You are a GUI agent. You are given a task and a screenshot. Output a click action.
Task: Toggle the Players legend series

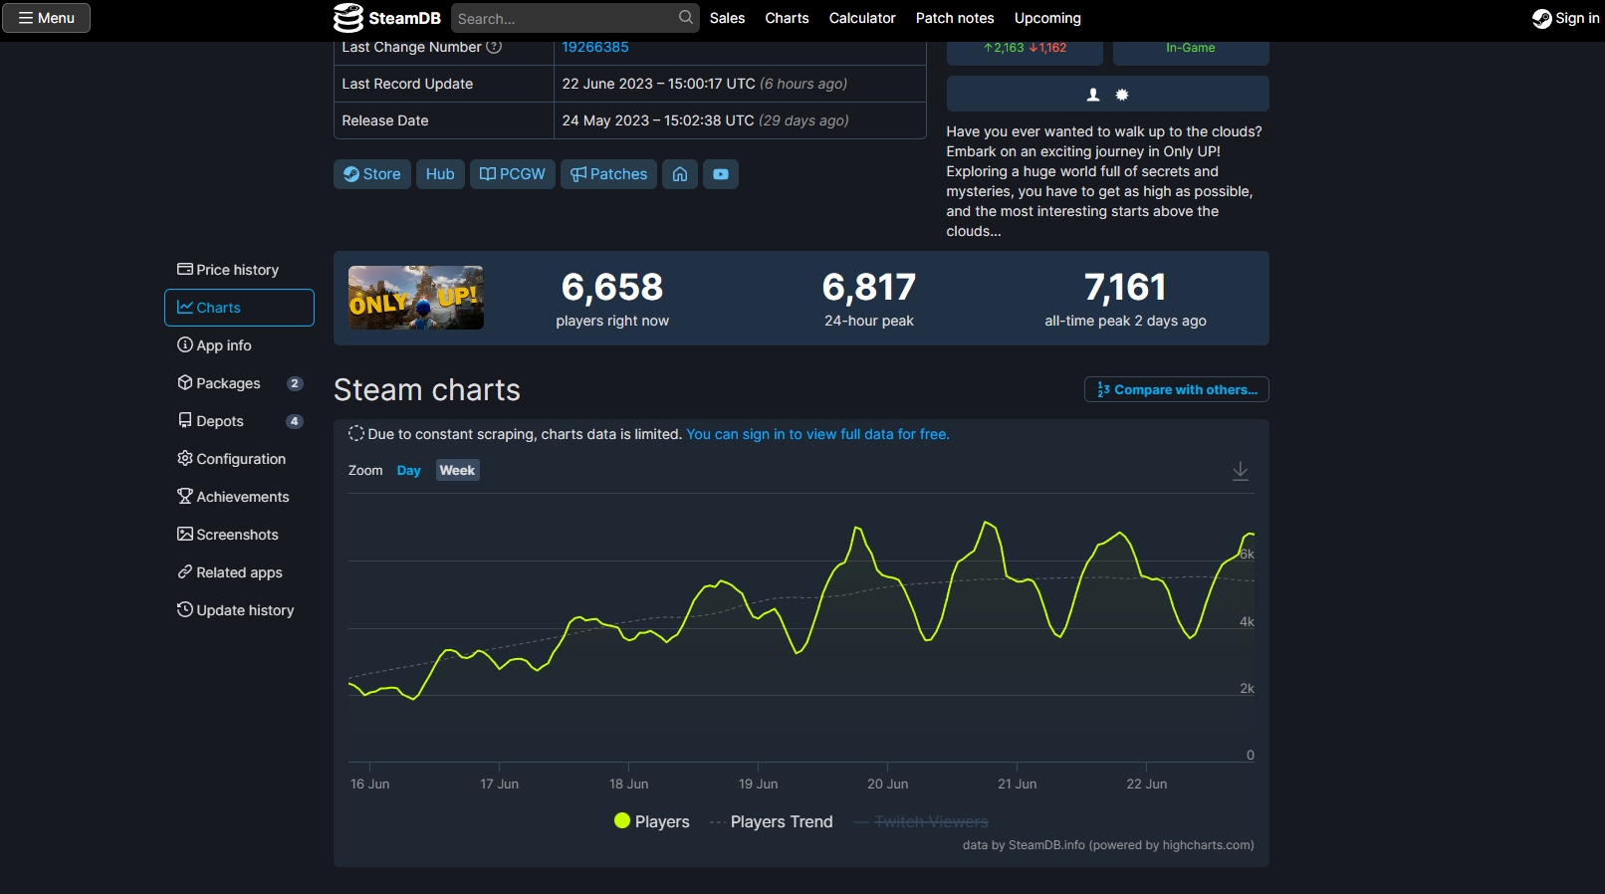point(652,821)
